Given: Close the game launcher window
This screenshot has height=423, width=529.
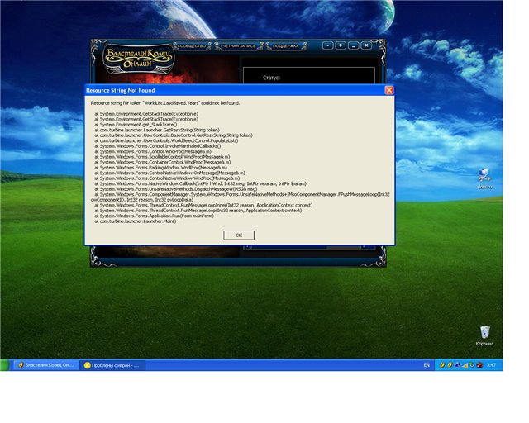Looking at the screenshot, I should (x=366, y=45).
